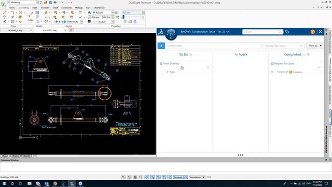Open Chrome from the taskbar
332x187 pixels.
[x=55, y=183]
